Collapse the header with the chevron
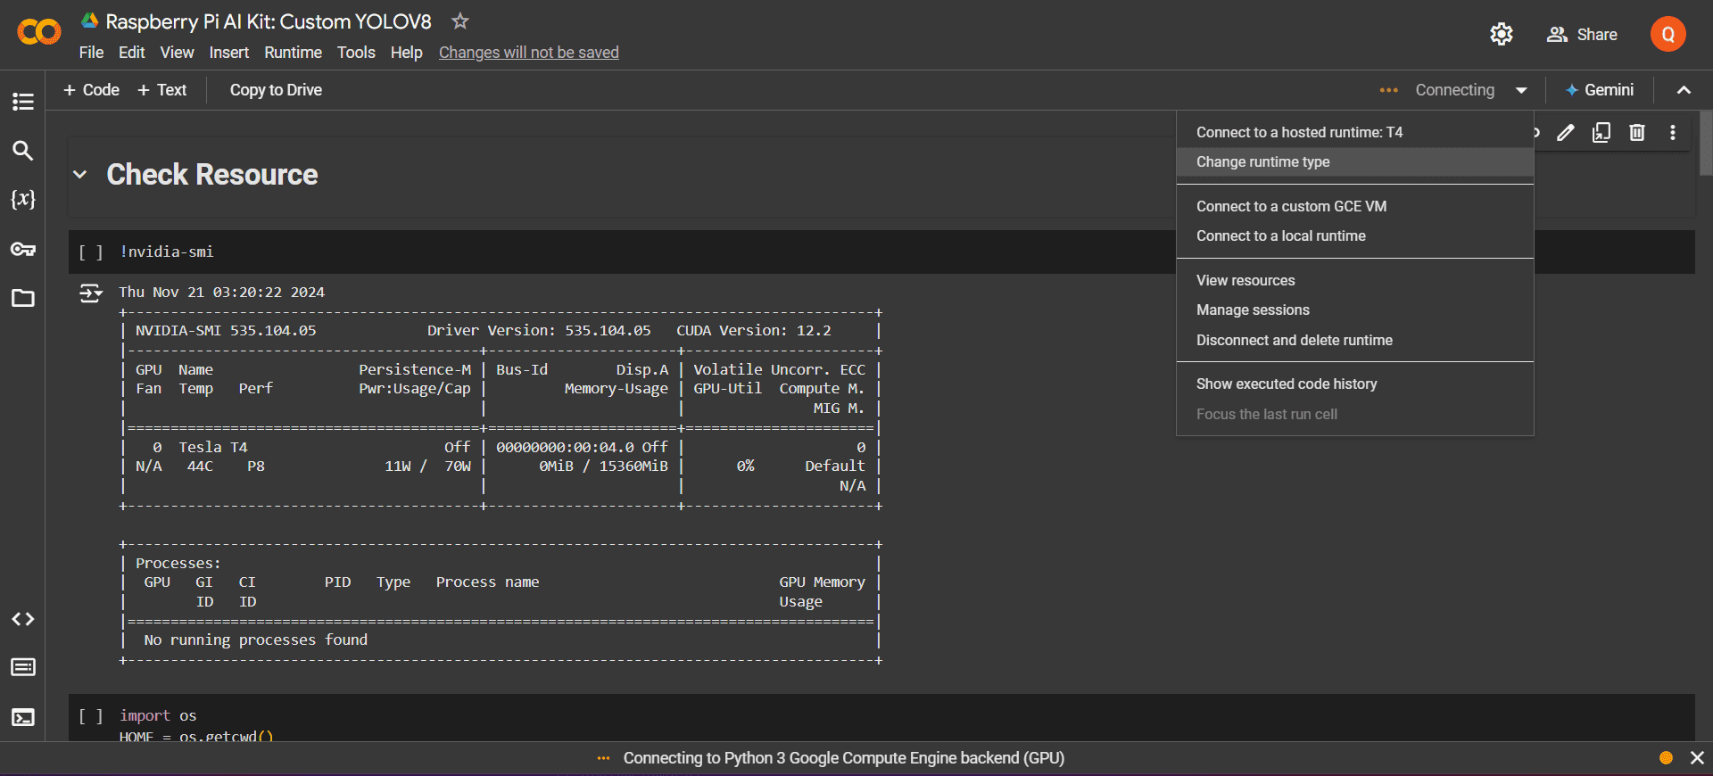The image size is (1713, 776). point(1684,90)
